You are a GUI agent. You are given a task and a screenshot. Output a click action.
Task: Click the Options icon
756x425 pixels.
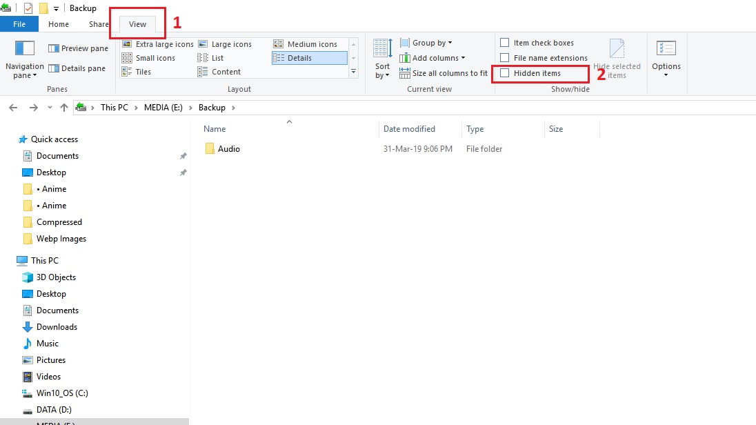[x=666, y=49]
